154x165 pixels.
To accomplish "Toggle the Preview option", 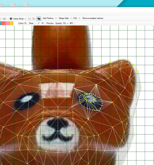I will 50,23.
